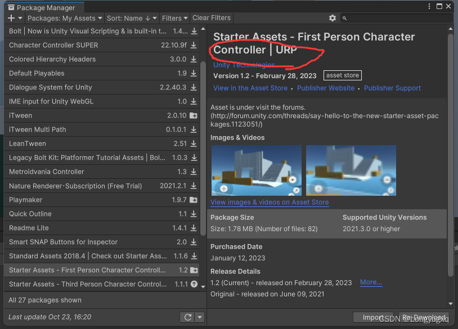
Task: Click the search input field
Action: (x=394, y=18)
